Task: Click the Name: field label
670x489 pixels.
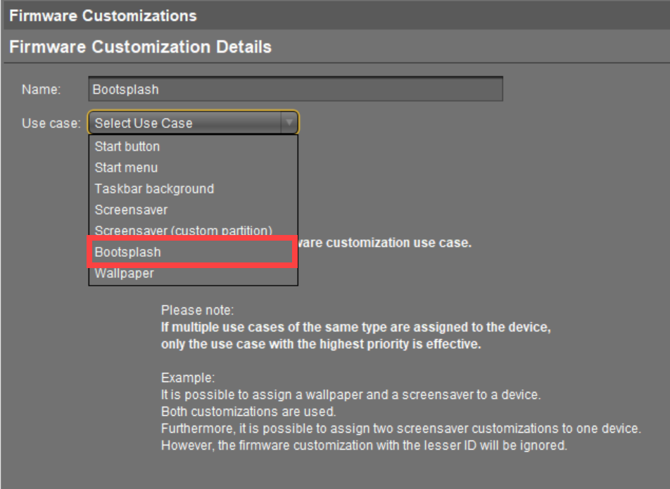Action: point(42,89)
